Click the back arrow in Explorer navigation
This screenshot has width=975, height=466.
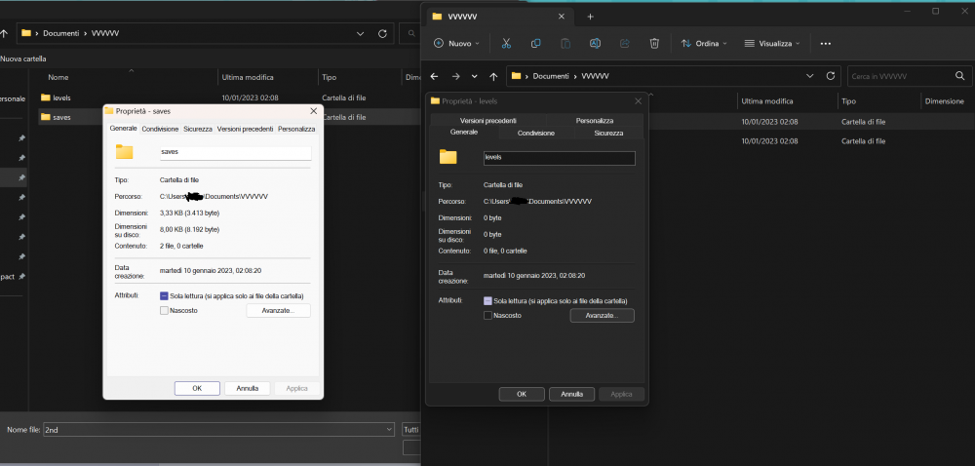tap(435, 75)
